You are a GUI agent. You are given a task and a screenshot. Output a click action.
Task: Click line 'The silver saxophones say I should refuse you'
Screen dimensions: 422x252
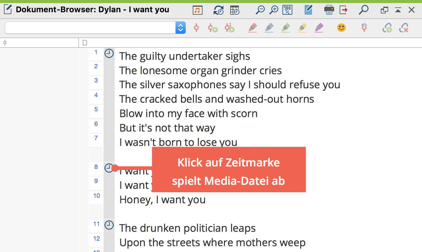pyautogui.click(x=230, y=85)
